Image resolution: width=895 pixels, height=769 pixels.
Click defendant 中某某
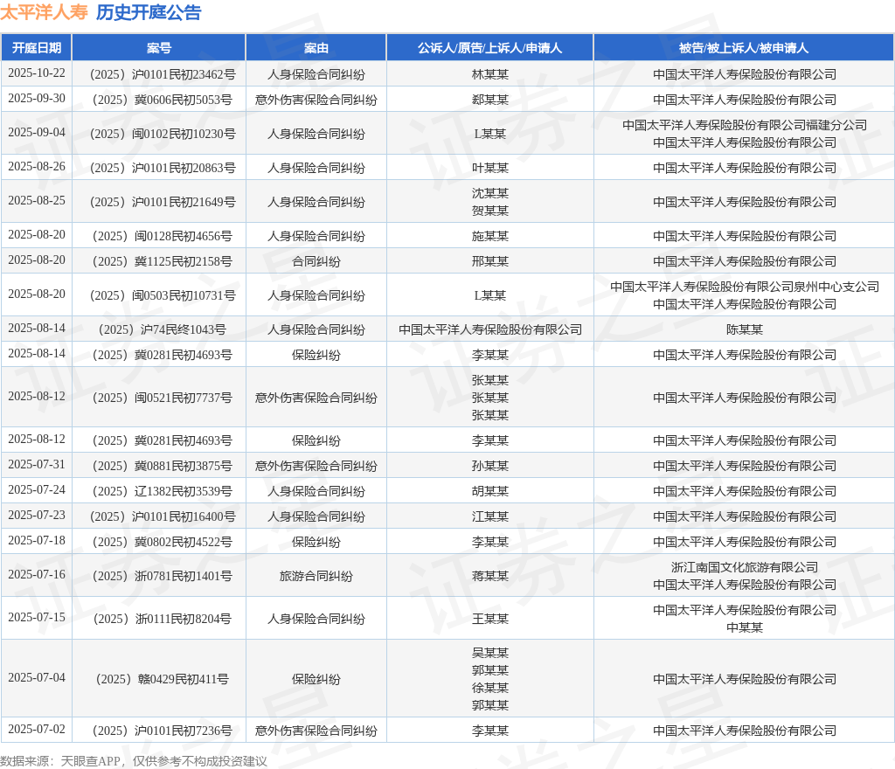click(745, 627)
